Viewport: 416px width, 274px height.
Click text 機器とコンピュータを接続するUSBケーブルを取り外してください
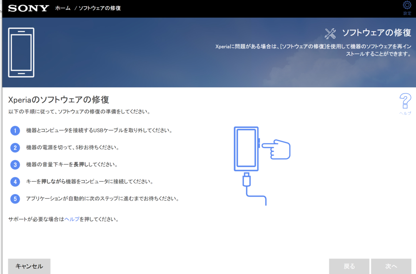pyautogui.click(x=100, y=131)
